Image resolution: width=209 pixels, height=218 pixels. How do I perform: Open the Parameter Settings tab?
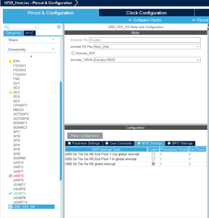point(83,143)
